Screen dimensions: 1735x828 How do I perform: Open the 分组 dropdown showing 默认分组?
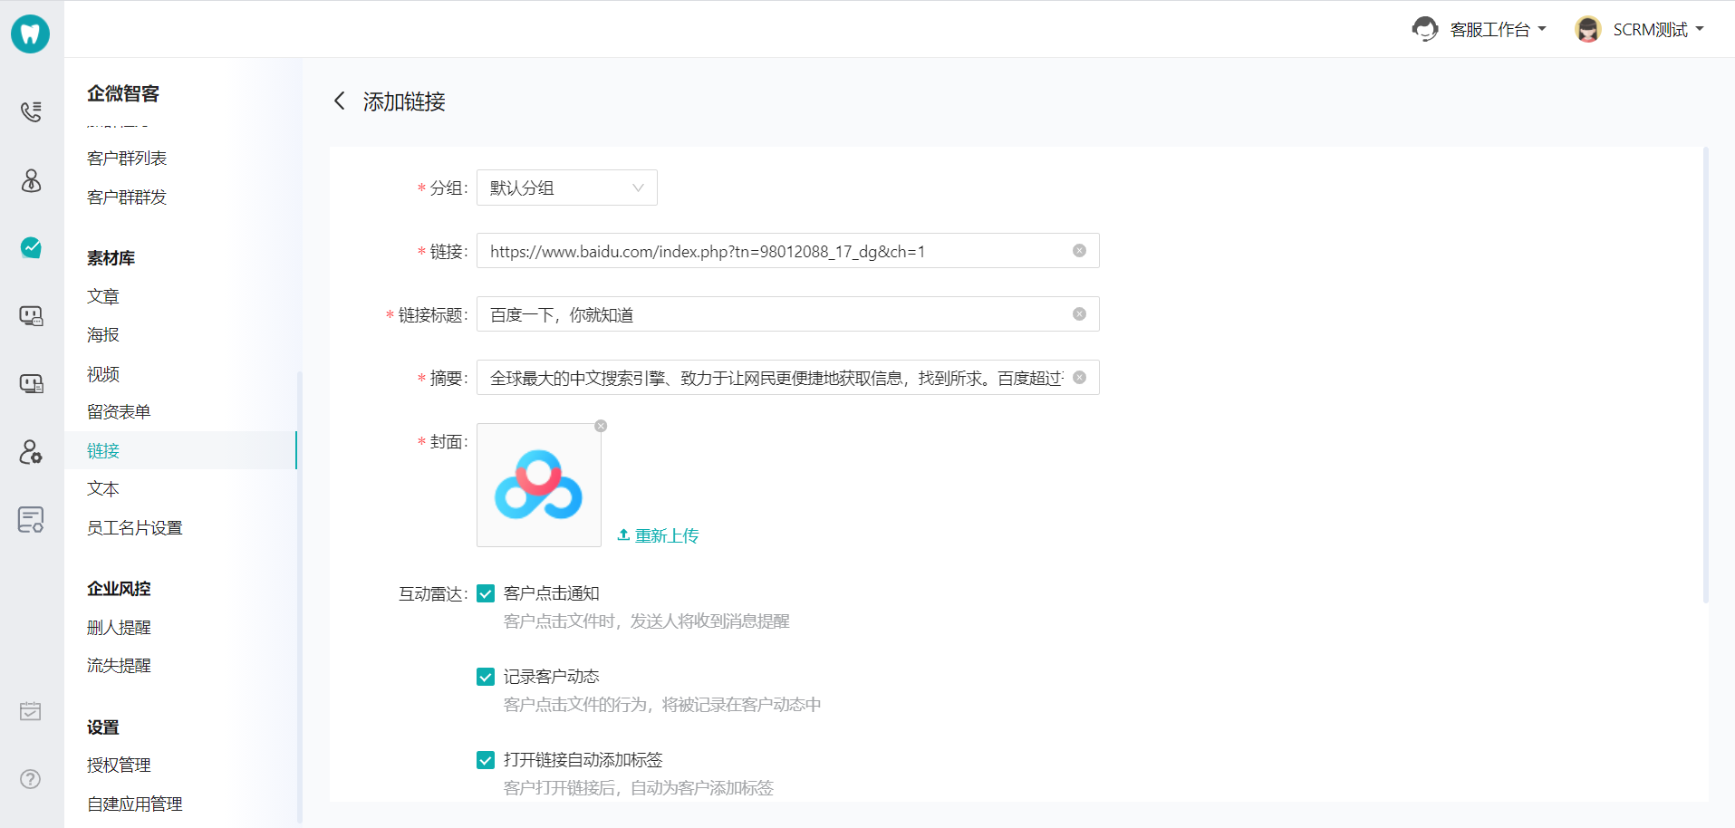coord(567,188)
